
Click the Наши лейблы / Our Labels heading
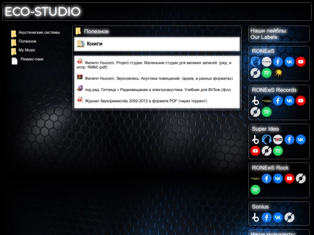(269, 34)
